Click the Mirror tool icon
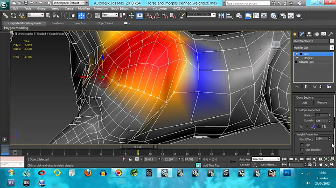Screen dimensions: 336x188 (221, 15)
